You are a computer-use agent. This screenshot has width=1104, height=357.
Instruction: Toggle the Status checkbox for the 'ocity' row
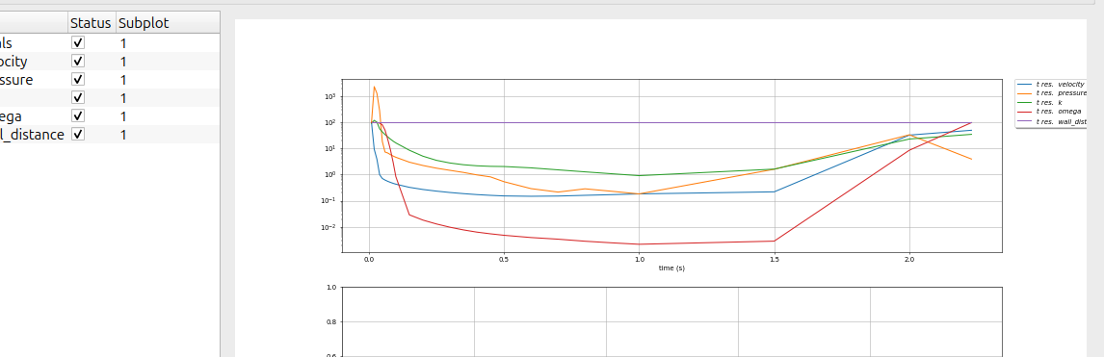[77, 62]
